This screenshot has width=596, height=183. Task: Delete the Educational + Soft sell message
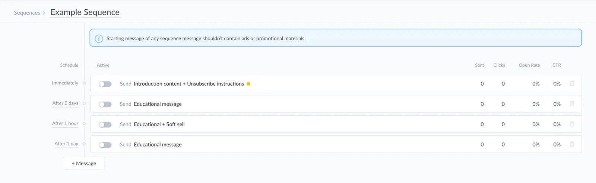[x=572, y=124]
